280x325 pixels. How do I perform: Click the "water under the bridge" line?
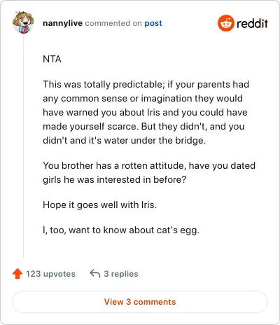point(125,140)
